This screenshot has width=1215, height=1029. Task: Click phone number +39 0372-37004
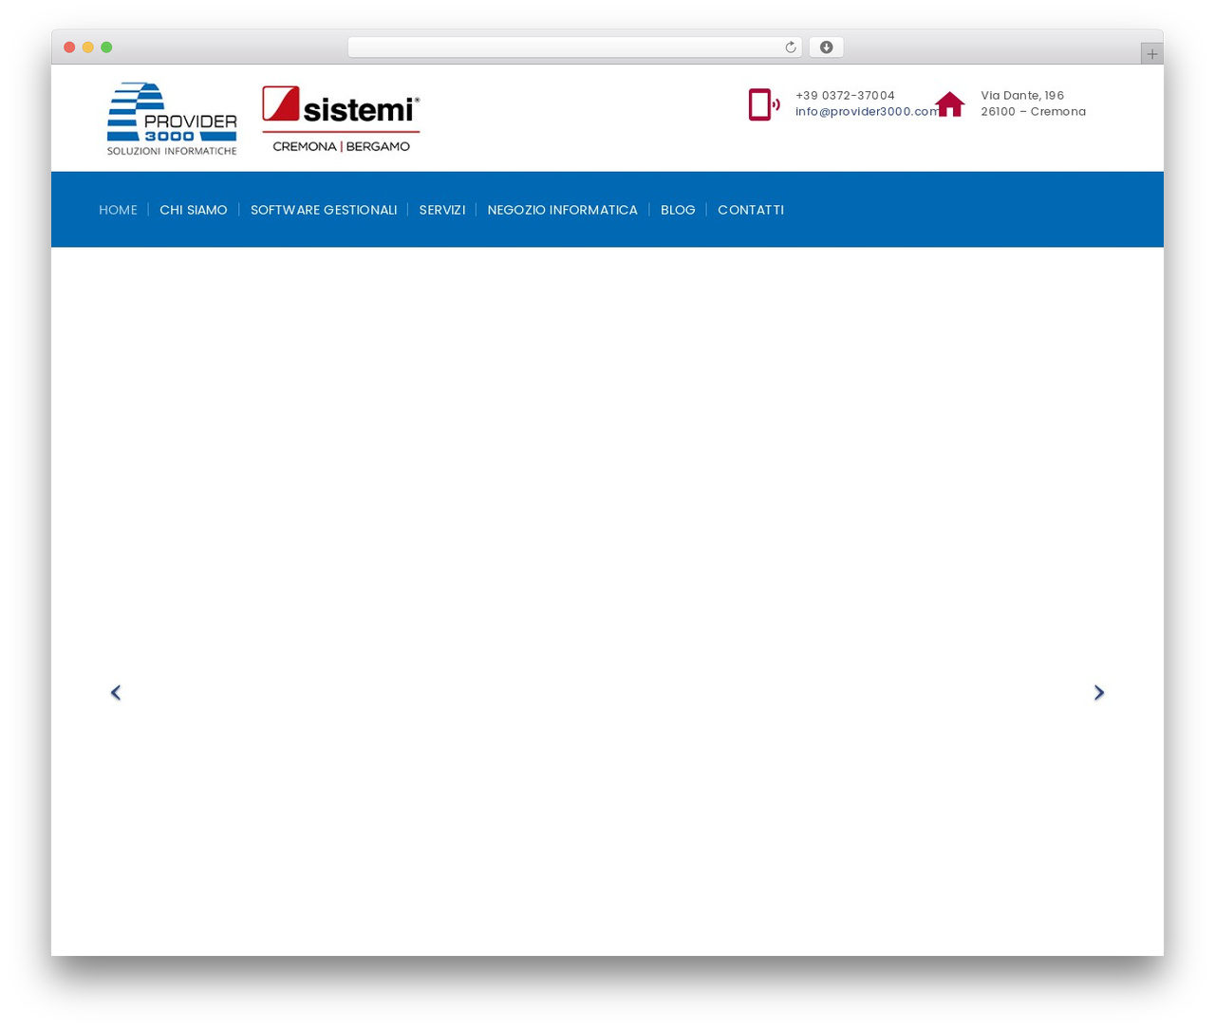click(x=845, y=96)
